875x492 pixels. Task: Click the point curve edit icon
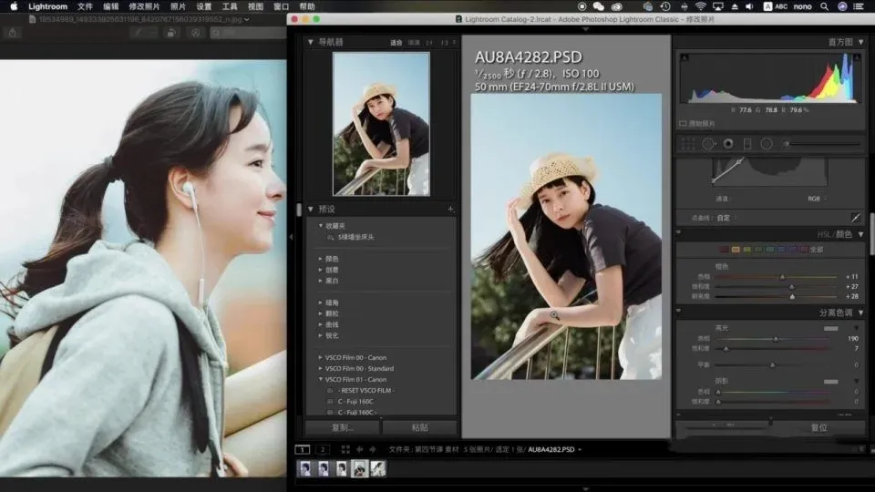pyautogui.click(x=855, y=218)
